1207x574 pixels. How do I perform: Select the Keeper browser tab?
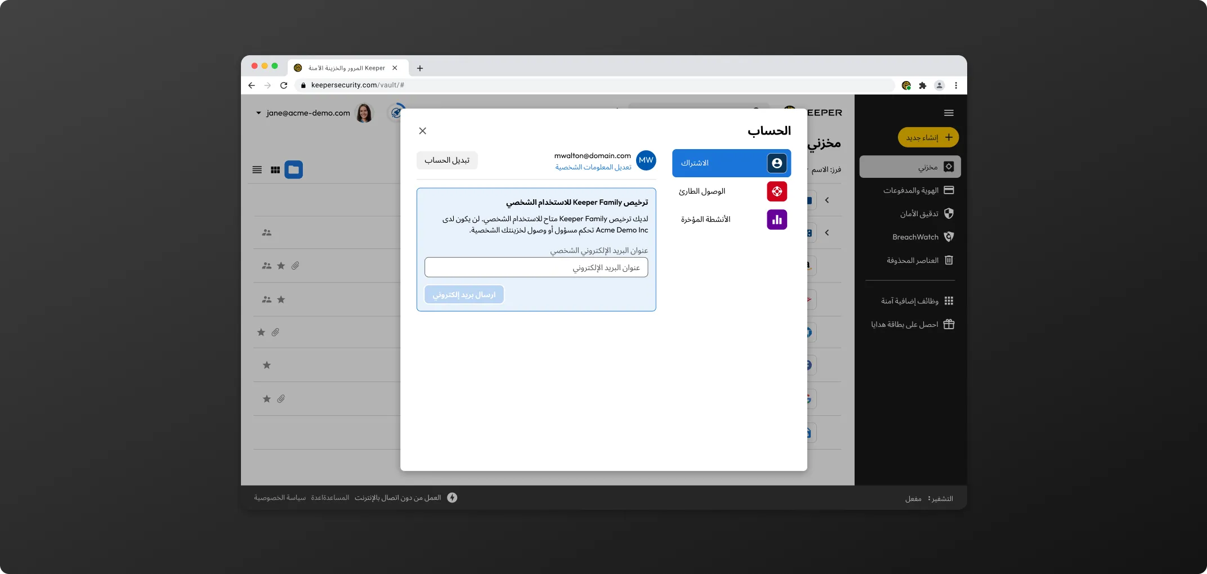347,68
